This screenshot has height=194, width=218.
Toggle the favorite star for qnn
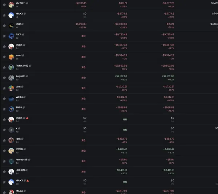pyautogui.click(x=4, y=89)
